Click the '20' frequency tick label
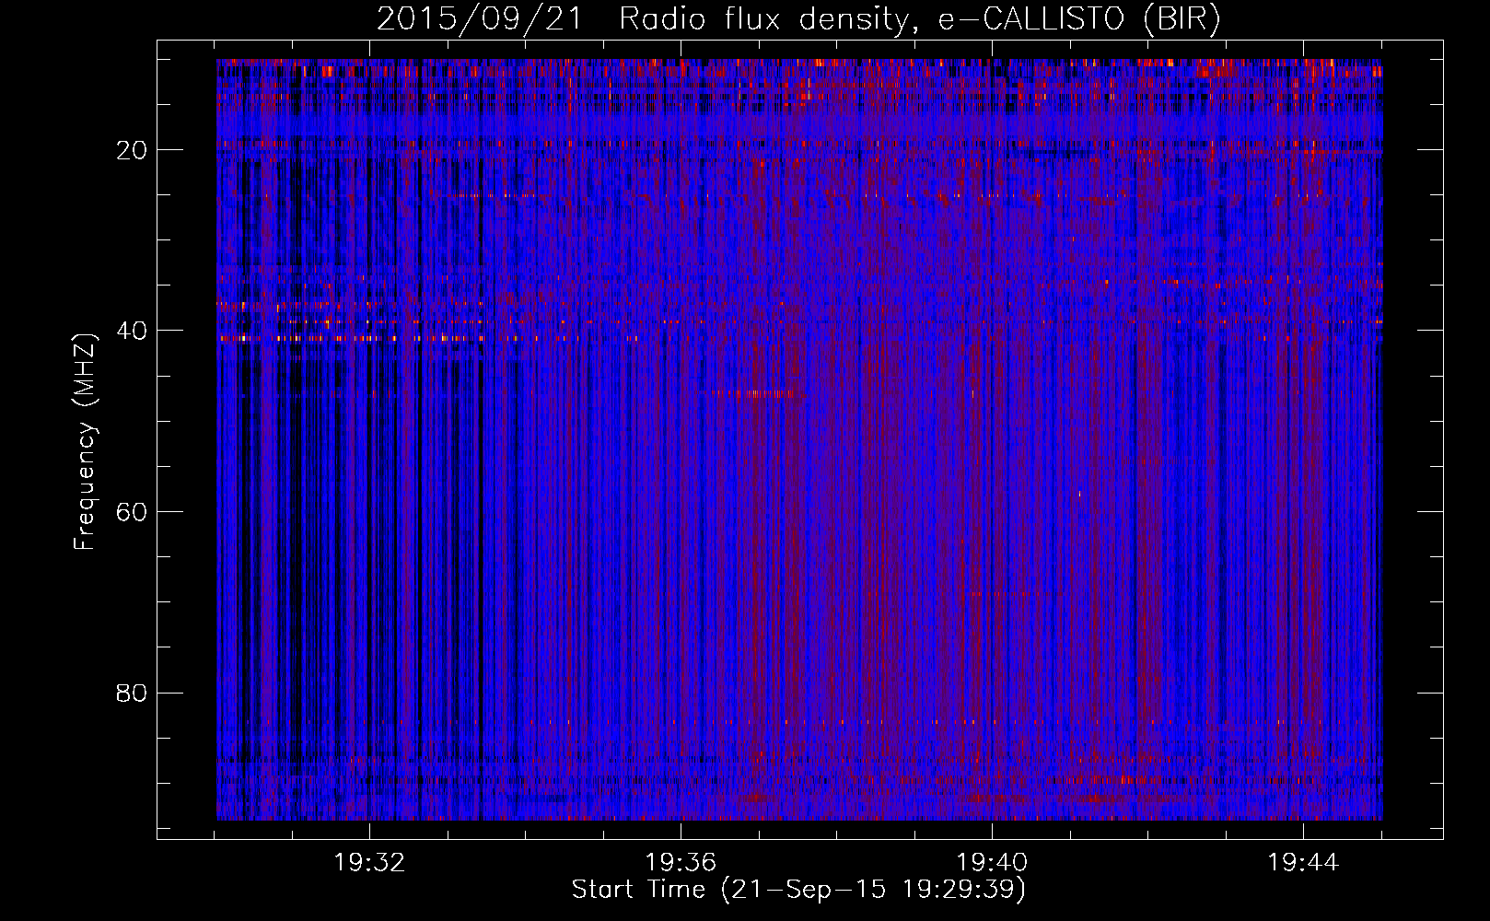 133,150
